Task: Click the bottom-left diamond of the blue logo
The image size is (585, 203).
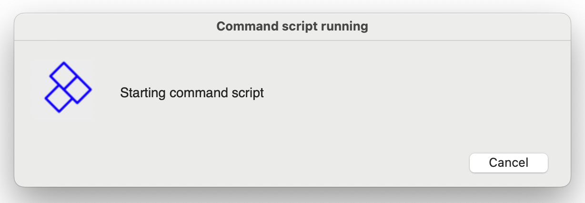Action: 59,99
